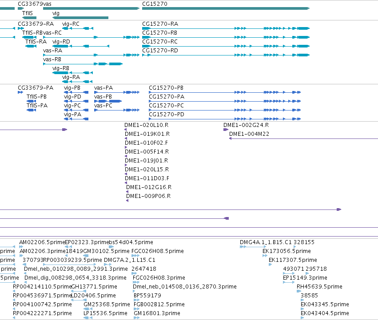Select protein vas-PC
The height and width of the screenshot is (320, 378).
(x=103, y=106)
